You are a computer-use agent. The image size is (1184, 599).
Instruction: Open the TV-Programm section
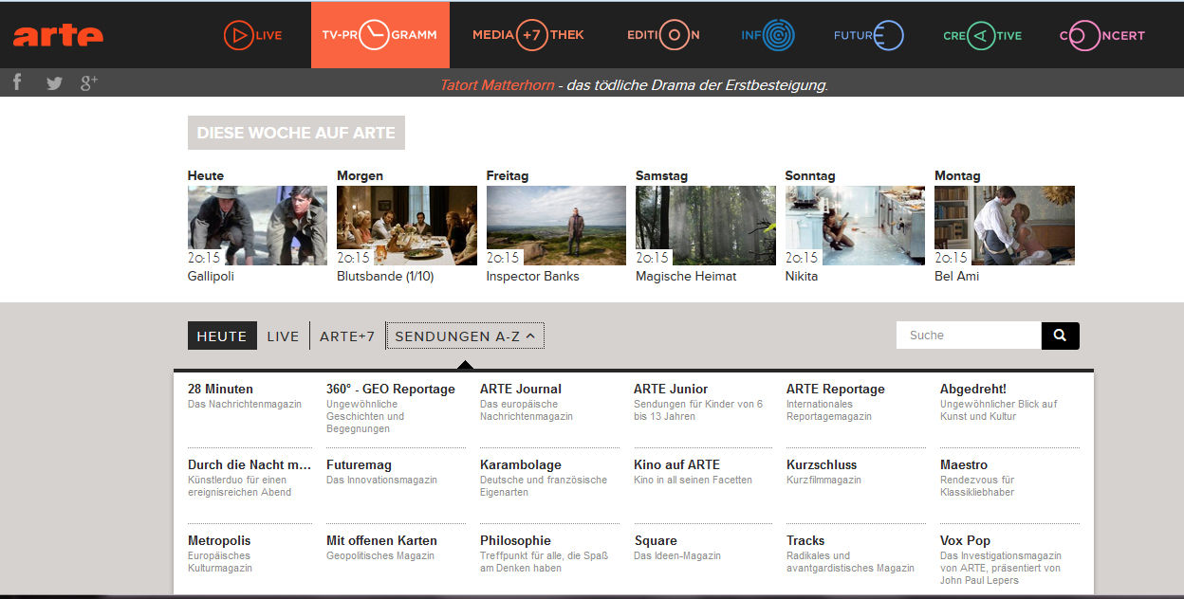(380, 35)
